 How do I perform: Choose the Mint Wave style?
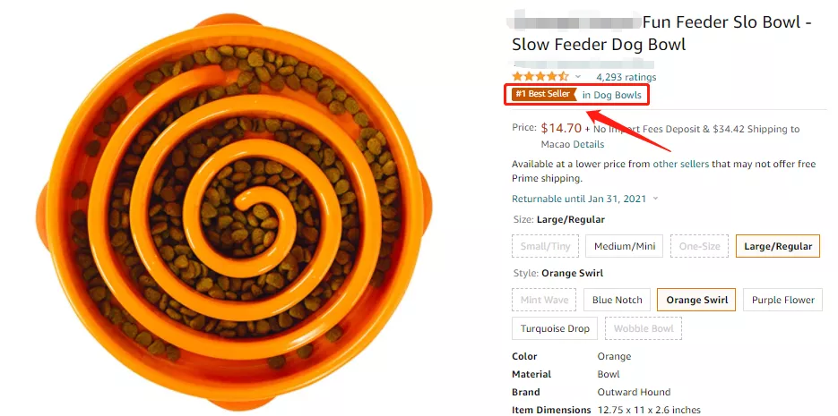544,300
